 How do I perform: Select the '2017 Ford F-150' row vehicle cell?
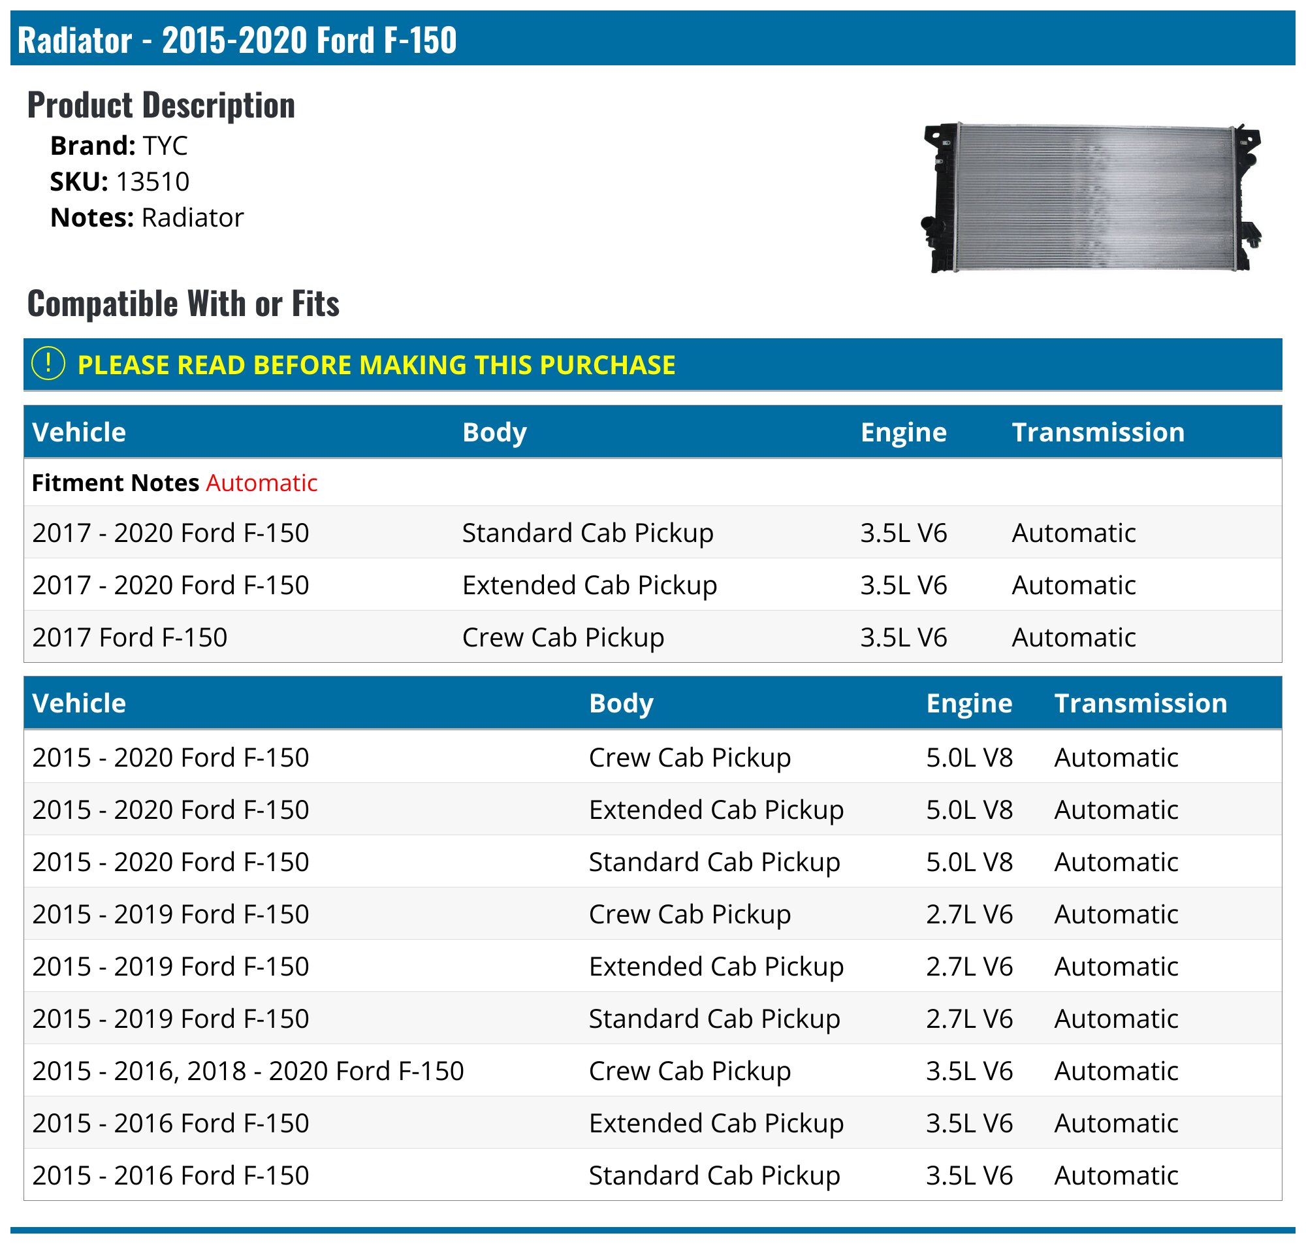click(x=130, y=637)
